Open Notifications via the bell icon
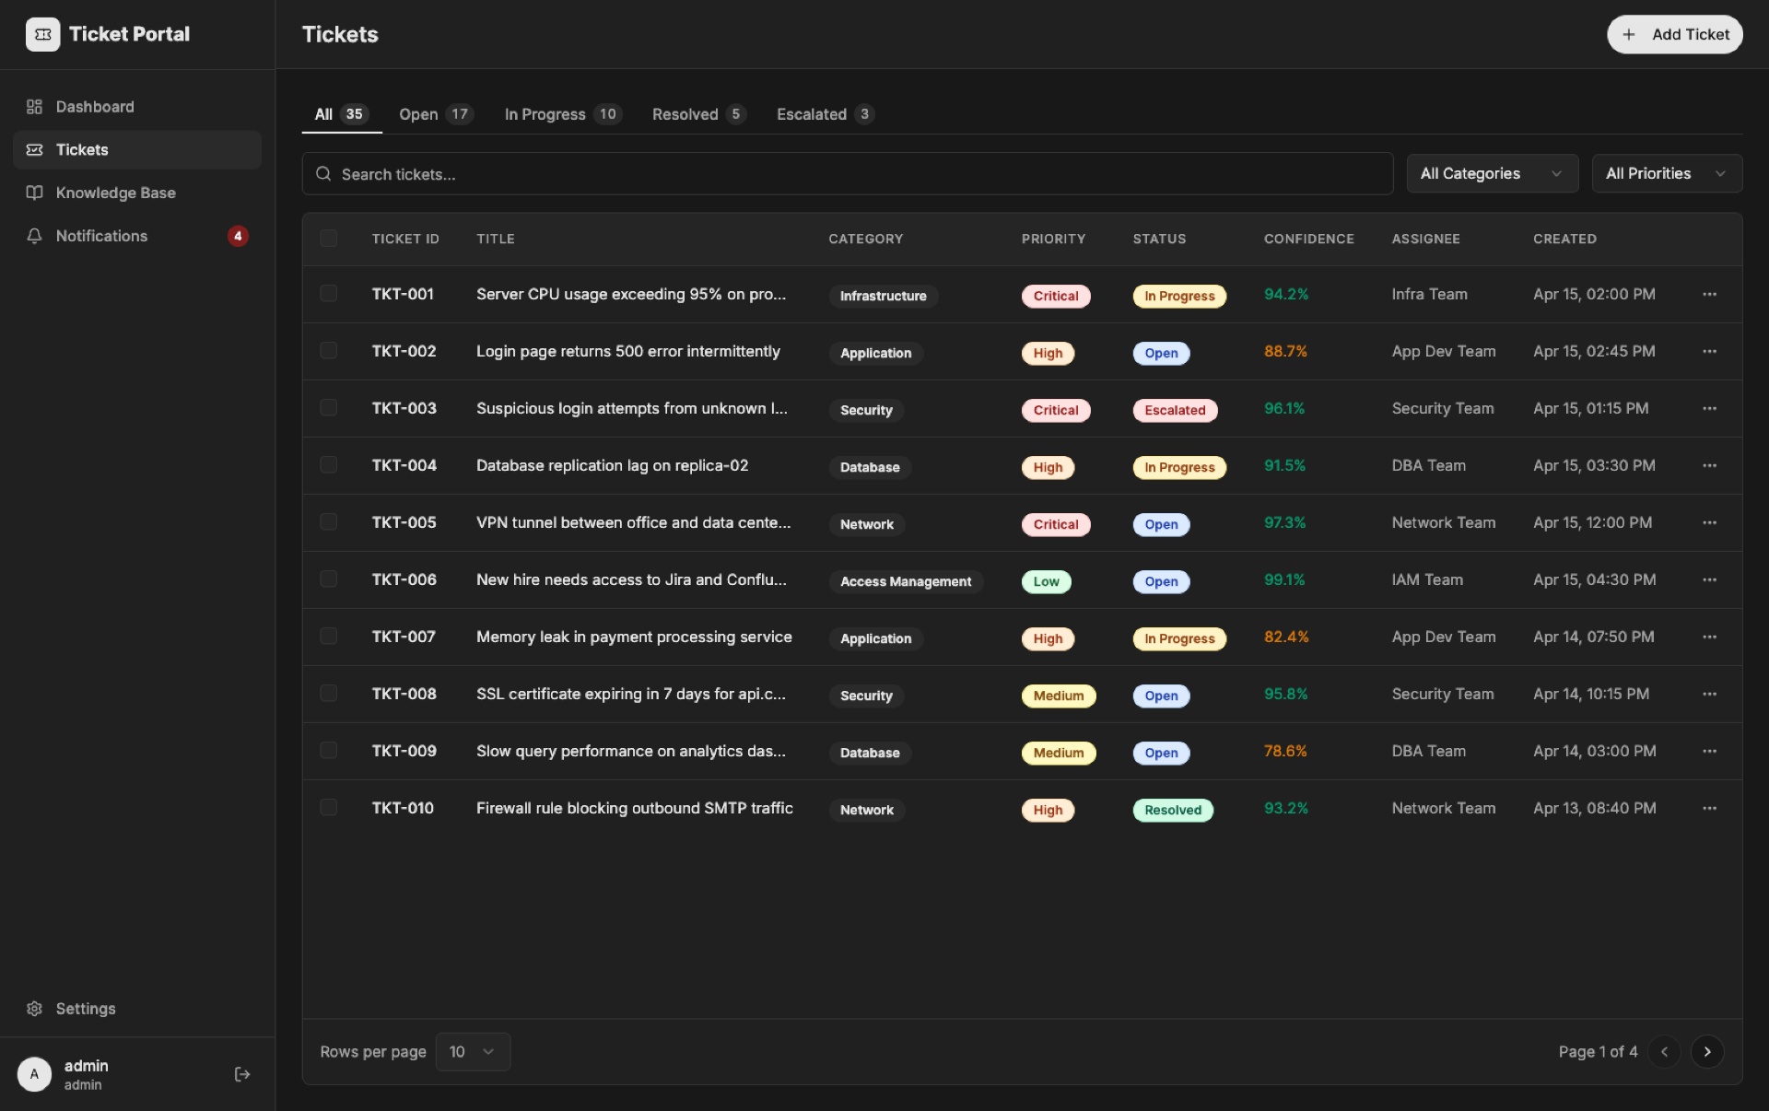The height and width of the screenshot is (1111, 1769). [x=34, y=236]
